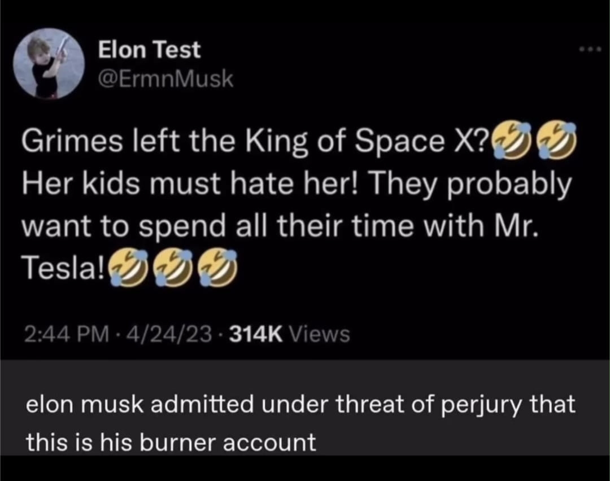The height and width of the screenshot is (481, 610).
Task: Open the three-dot more options menu
Action: click(x=590, y=50)
